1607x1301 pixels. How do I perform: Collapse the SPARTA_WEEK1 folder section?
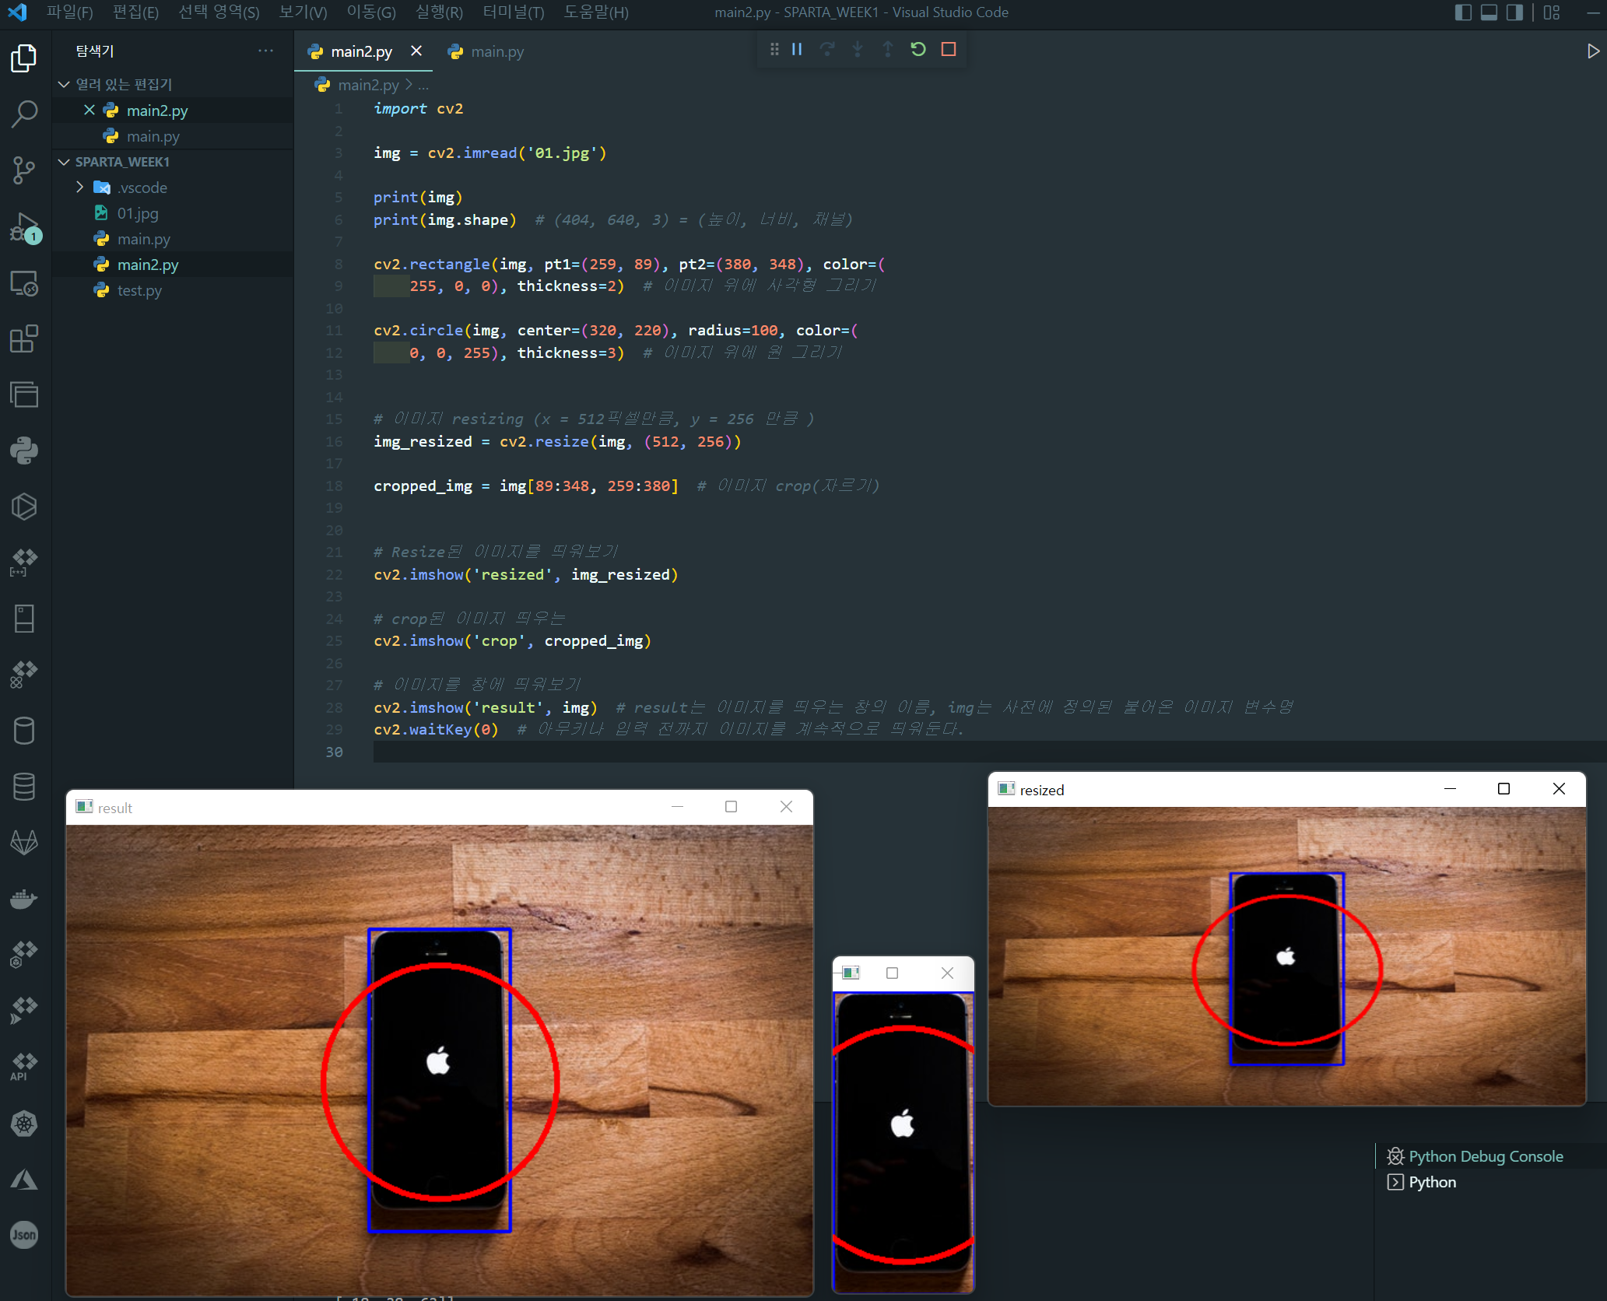coord(65,162)
